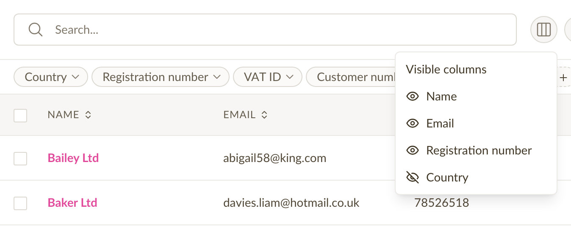The width and height of the screenshot is (571, 238).
Task: Open the Registration number filter dropdown
Action: click(161, 77)
